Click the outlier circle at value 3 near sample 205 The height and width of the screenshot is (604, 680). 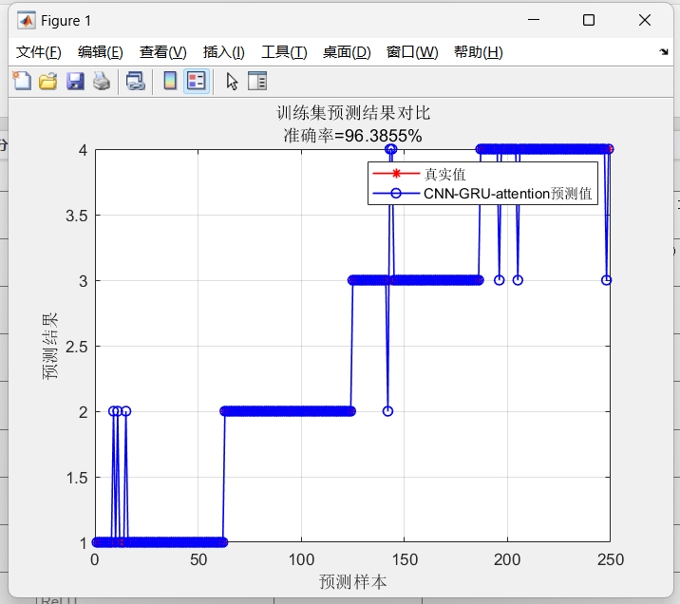pos(518,280)
